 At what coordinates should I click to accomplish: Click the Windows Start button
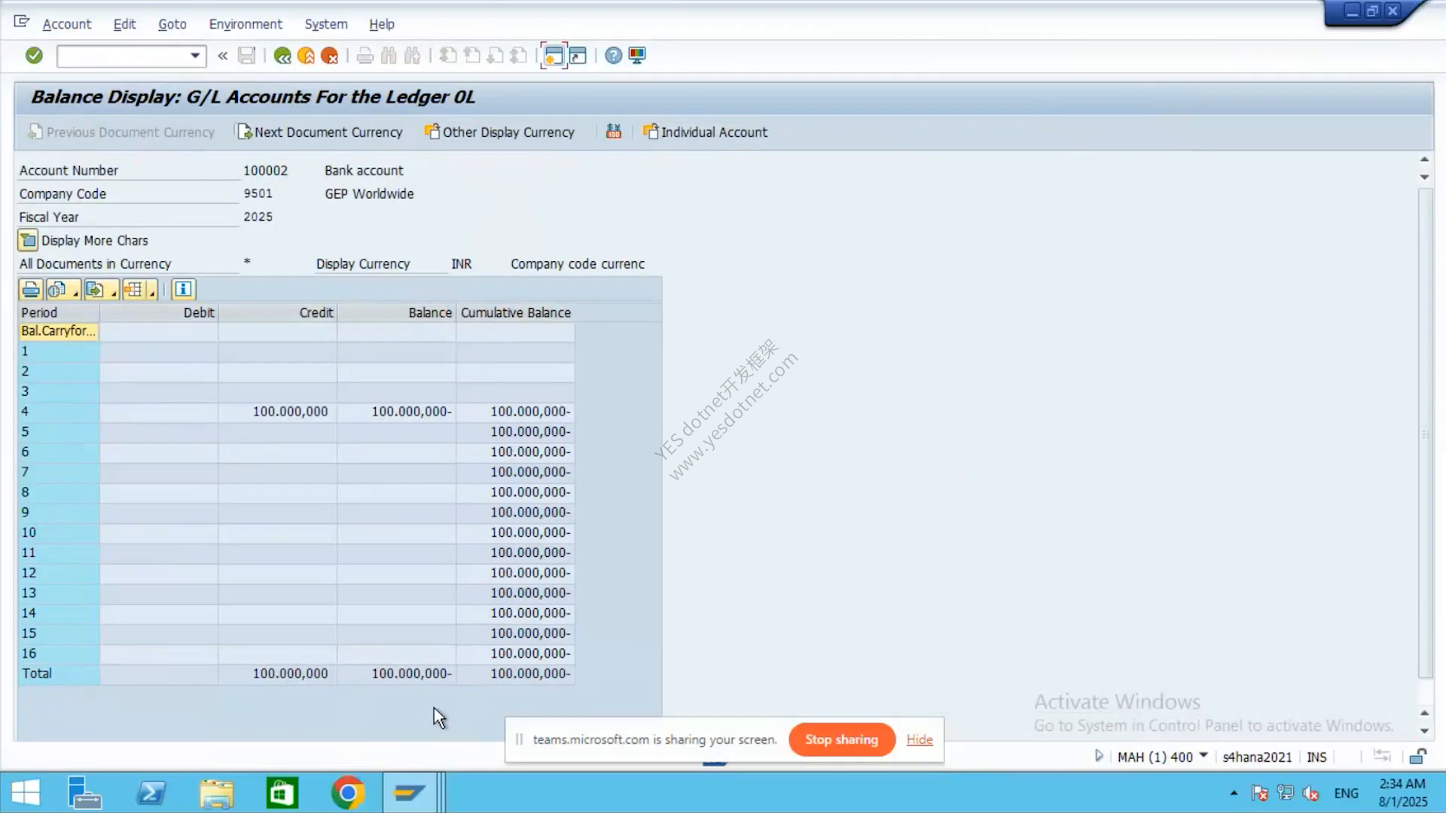(26, 793)
